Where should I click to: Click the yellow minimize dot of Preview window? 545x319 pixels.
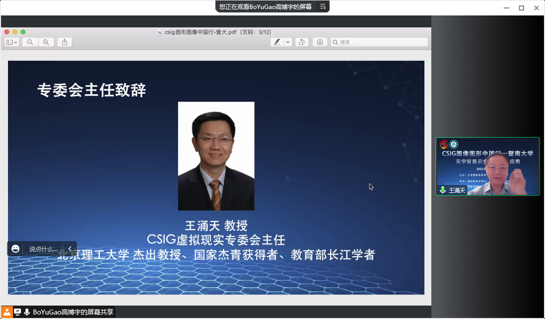(15, 32)
